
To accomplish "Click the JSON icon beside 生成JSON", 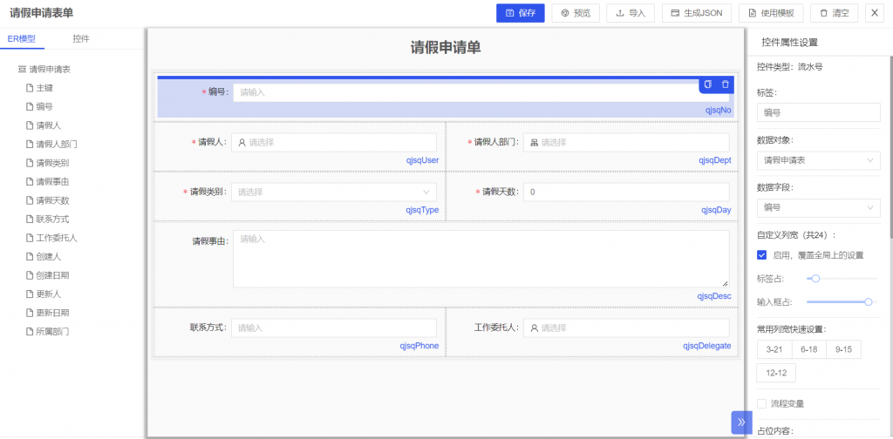I will pyautogui.click(x=676, y=13).
